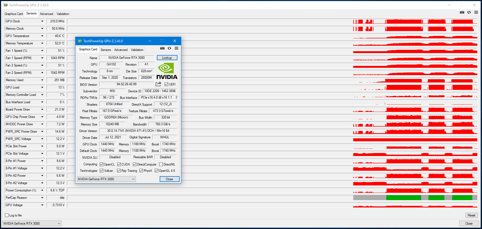
Task: Click camera icon in Sensors window toolbar
Action: click(x=462, y=12)
